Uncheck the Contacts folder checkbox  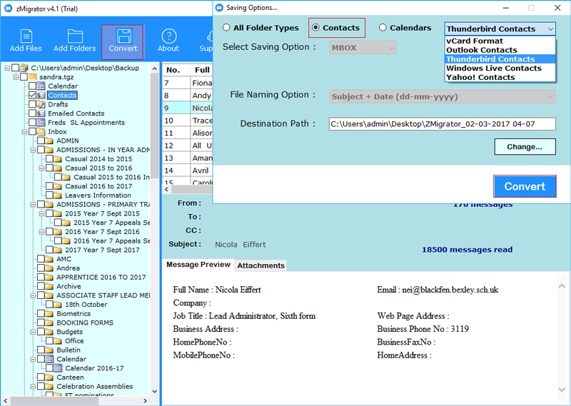(x=32, y=95)
